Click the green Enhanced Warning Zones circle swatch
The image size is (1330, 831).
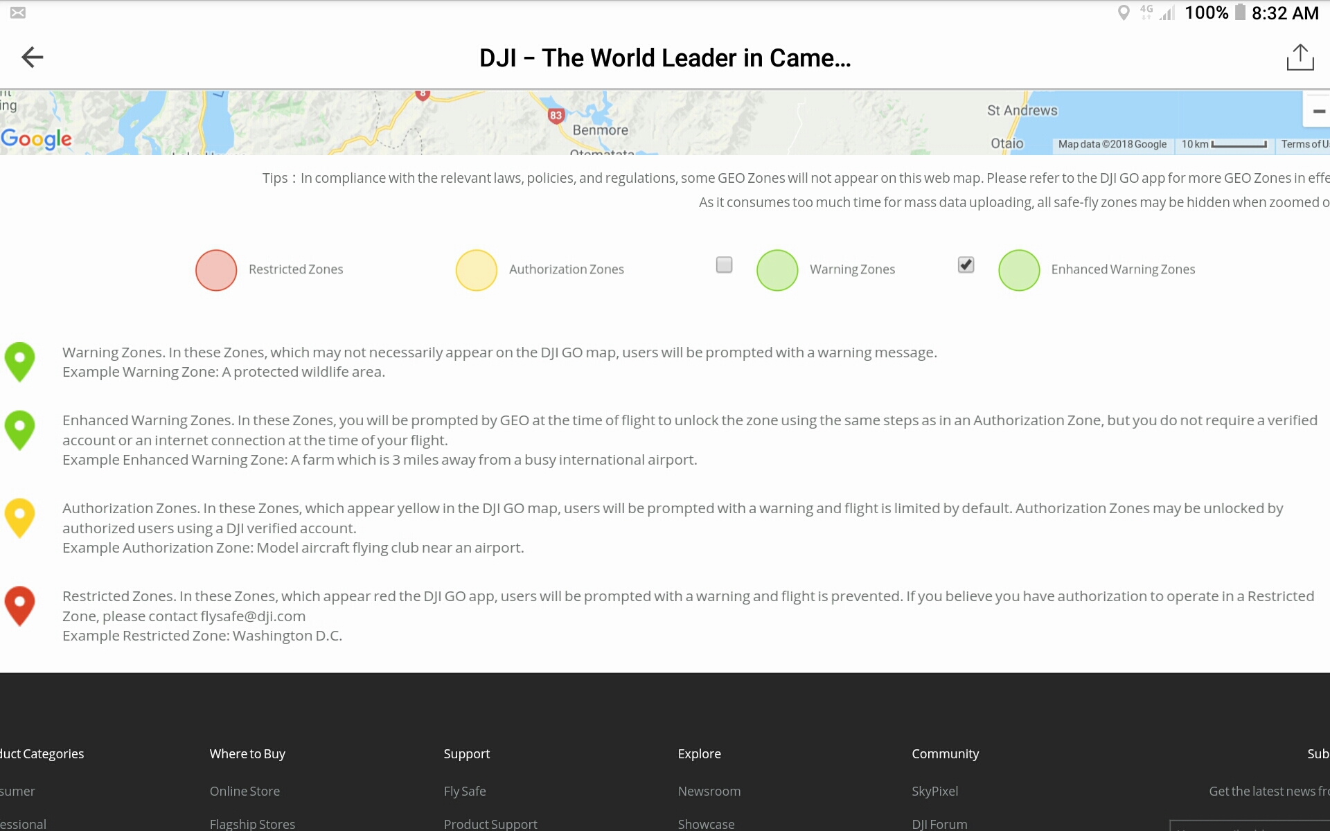click(1019, 270)
